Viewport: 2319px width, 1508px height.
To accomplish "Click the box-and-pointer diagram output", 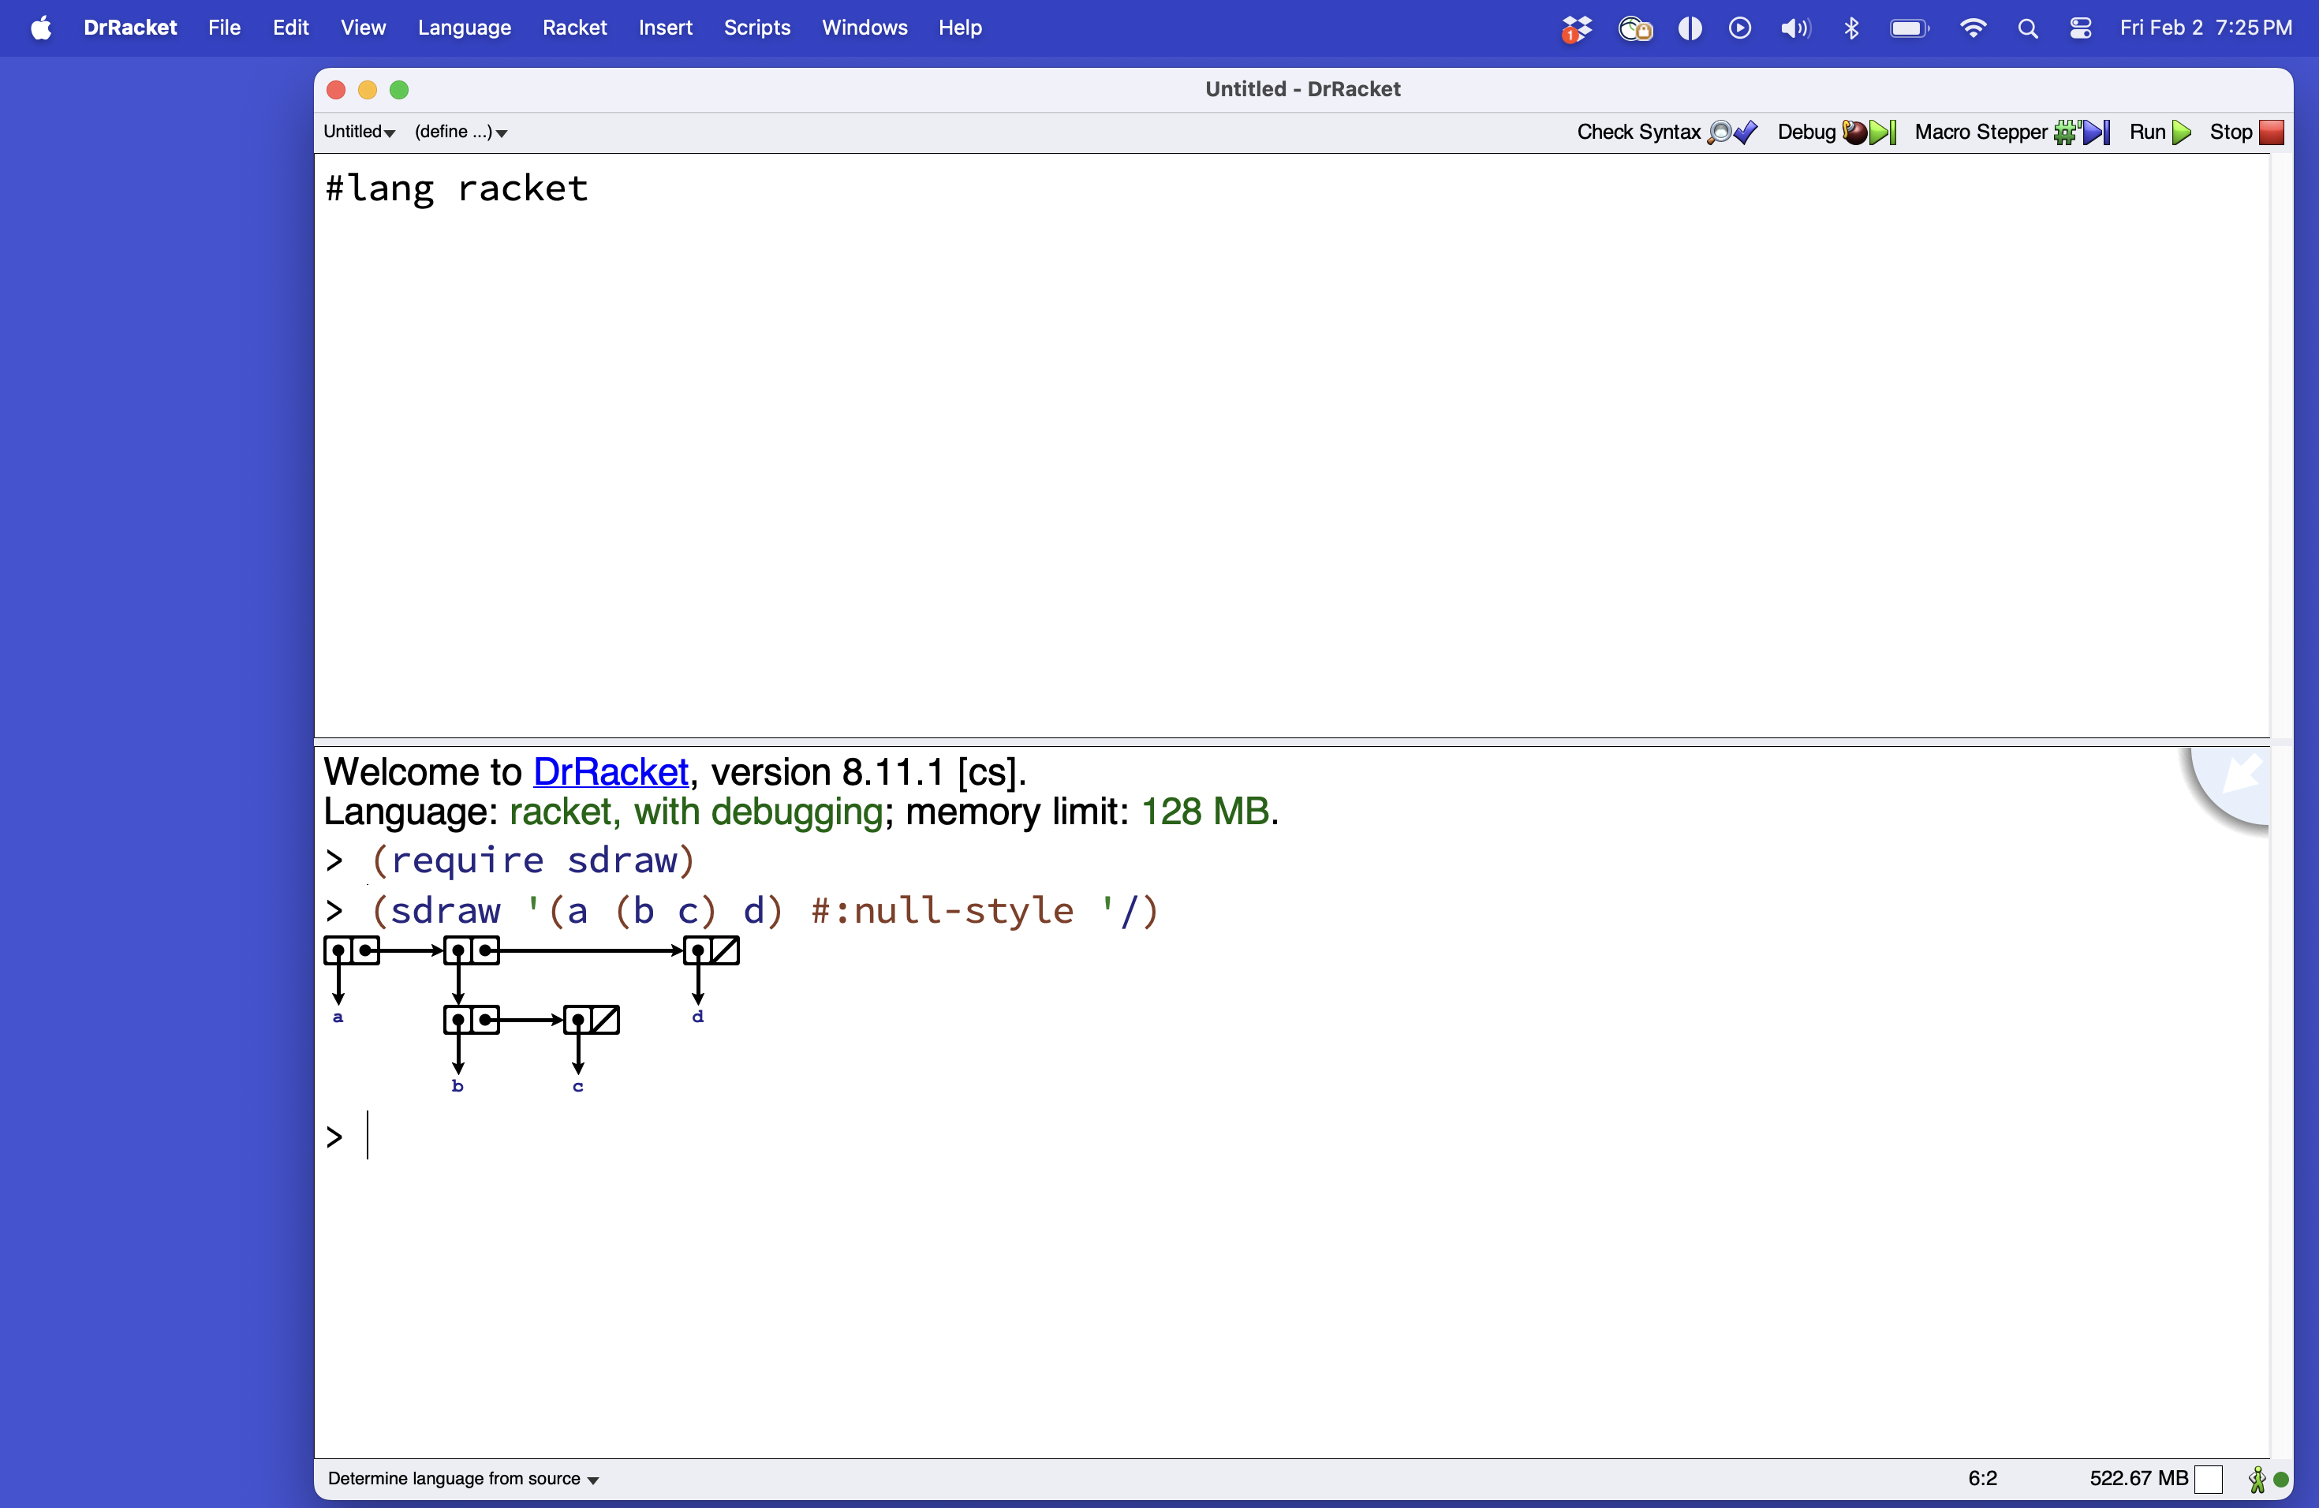I will 532,1015.
